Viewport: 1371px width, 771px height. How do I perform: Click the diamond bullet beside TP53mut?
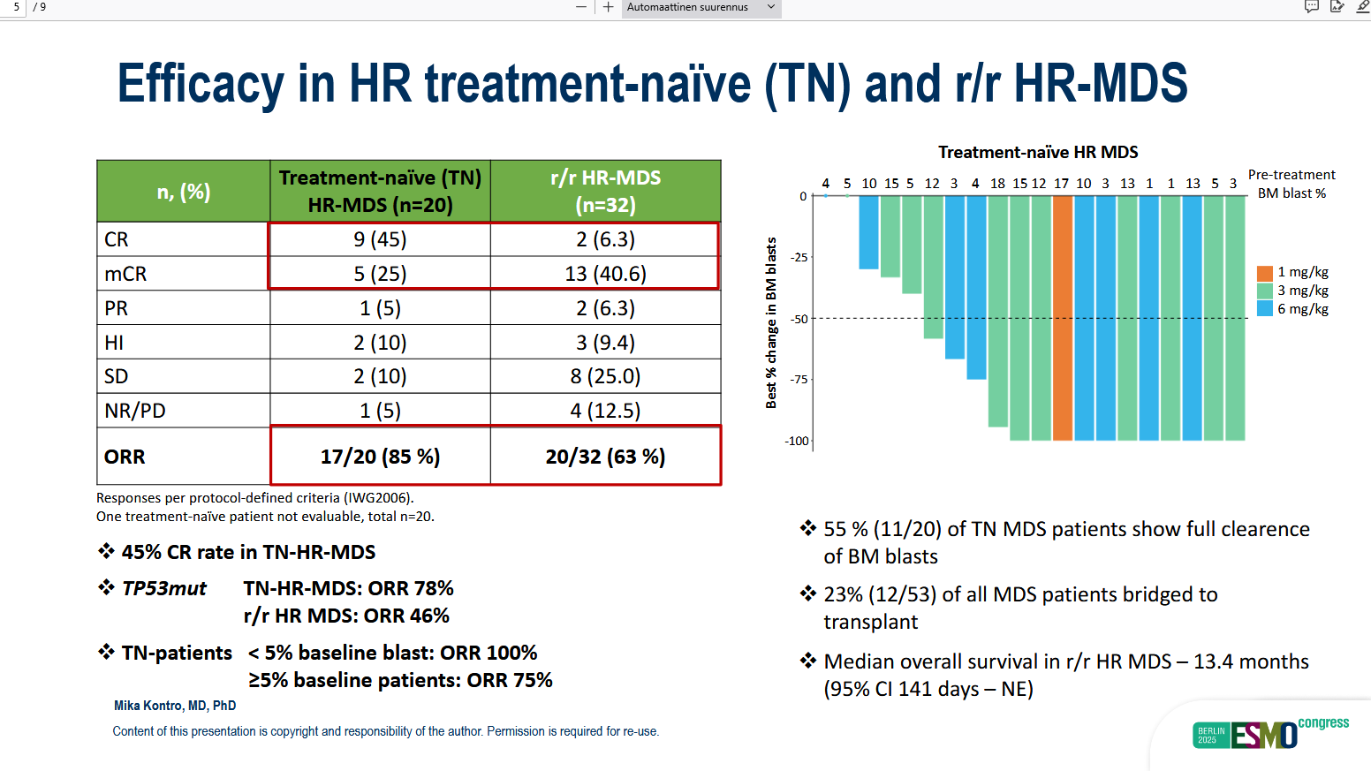[x=107, y=588]
